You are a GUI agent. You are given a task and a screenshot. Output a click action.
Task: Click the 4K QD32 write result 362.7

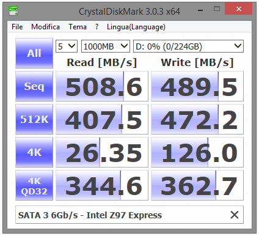click(x=197, y=185)
